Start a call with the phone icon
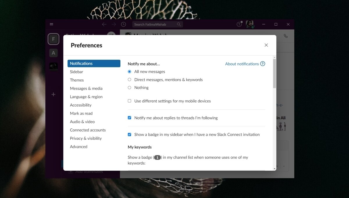The width and height of the screenshot is (349, 198). (x=286, y=36)
